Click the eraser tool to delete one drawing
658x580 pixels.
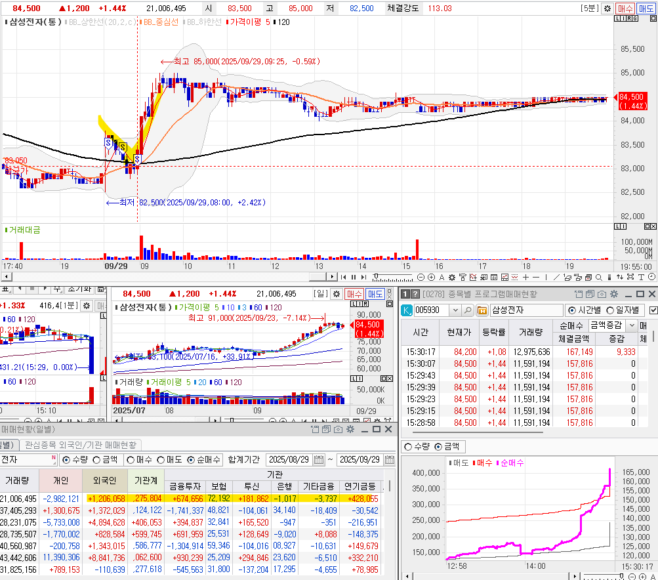(x=567, y=277)
